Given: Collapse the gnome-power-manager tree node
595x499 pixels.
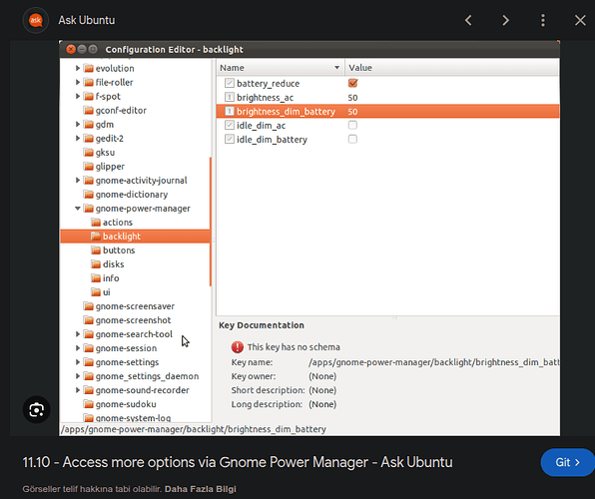Looking at the screenshot, I should point(78,208).
